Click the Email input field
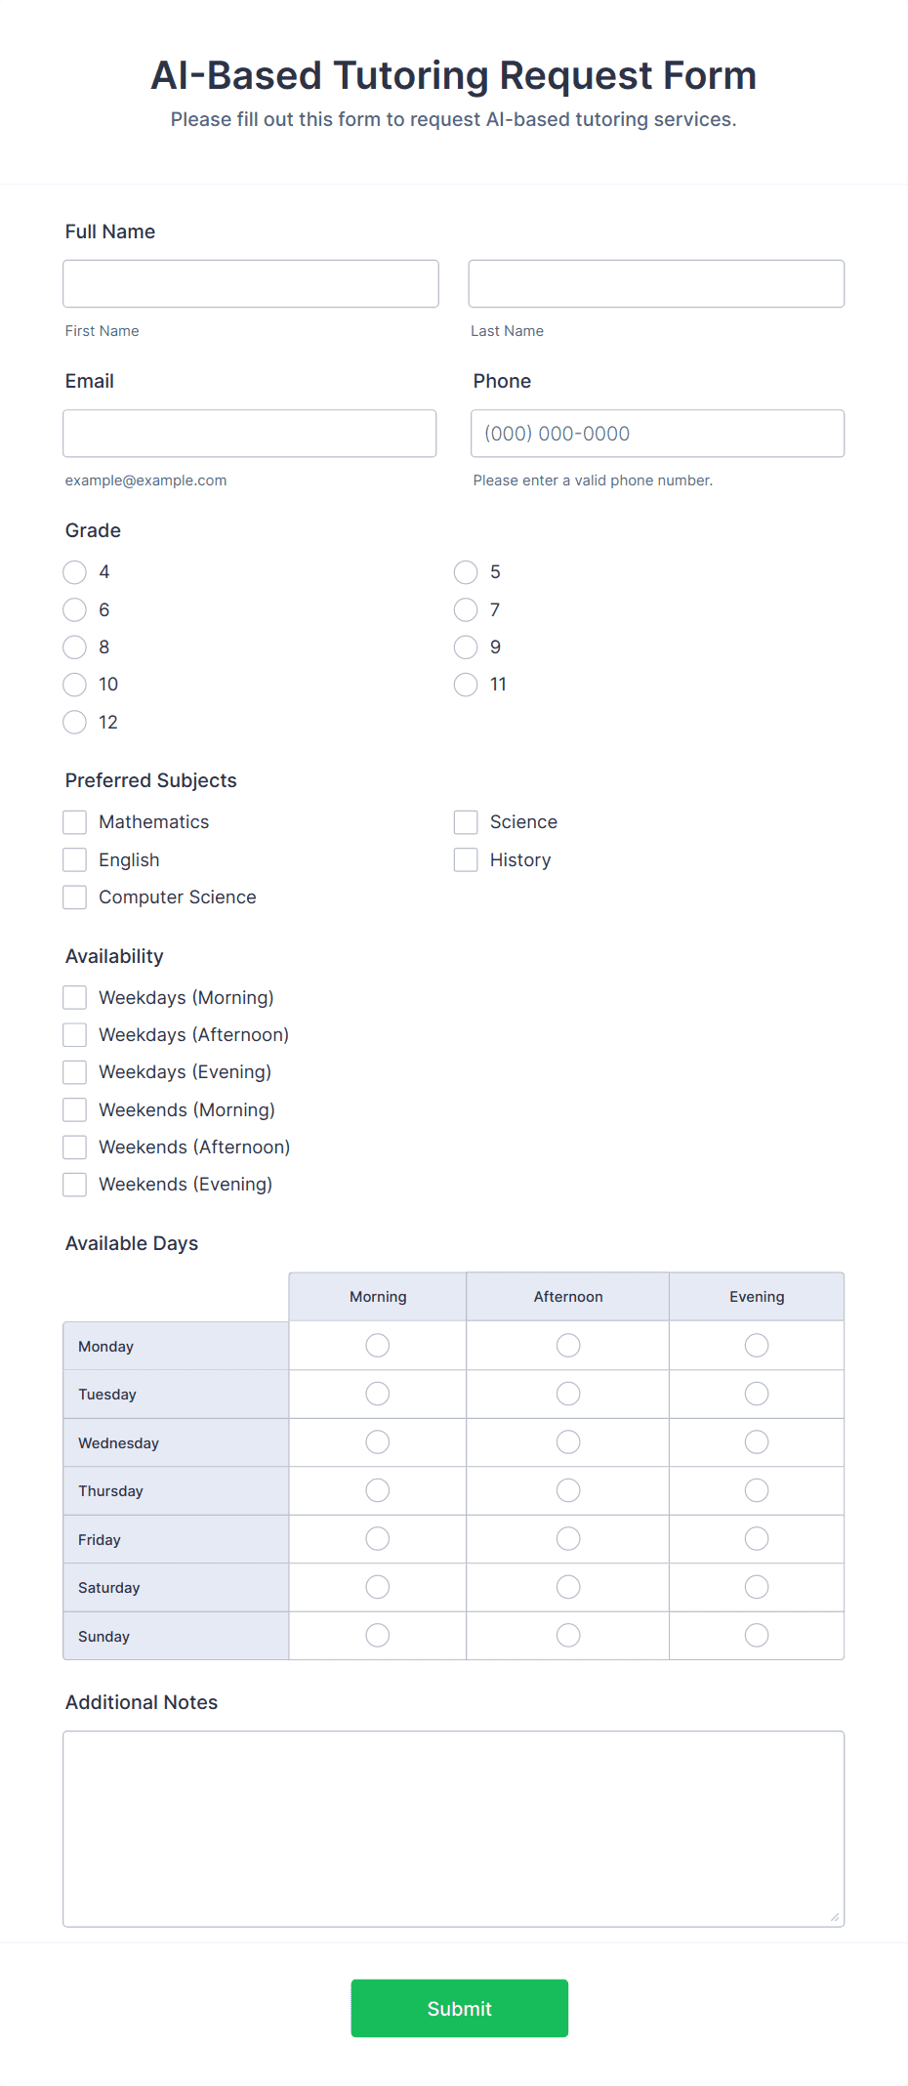The image size is (908, 2086). [250, 433]
